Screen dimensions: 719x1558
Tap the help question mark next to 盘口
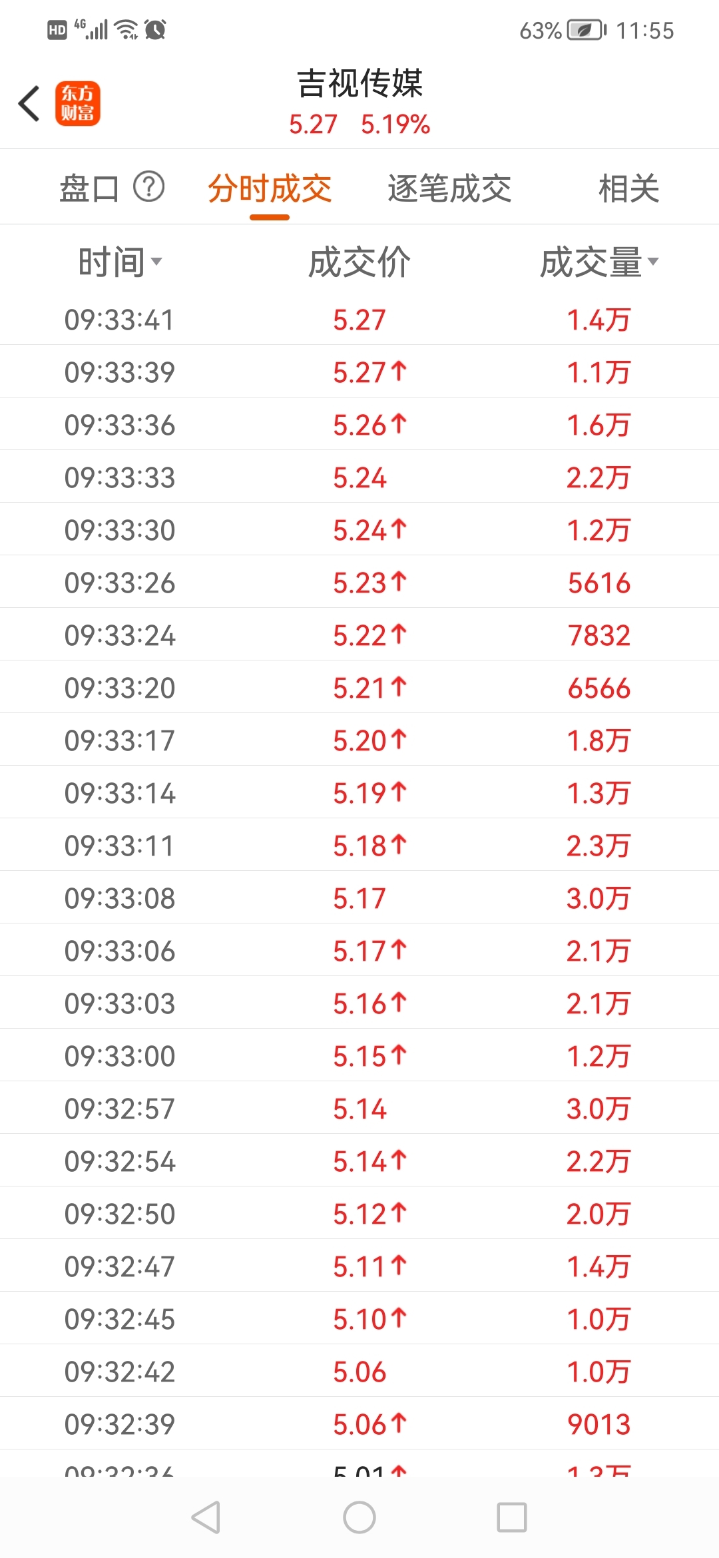pos(148,187)
